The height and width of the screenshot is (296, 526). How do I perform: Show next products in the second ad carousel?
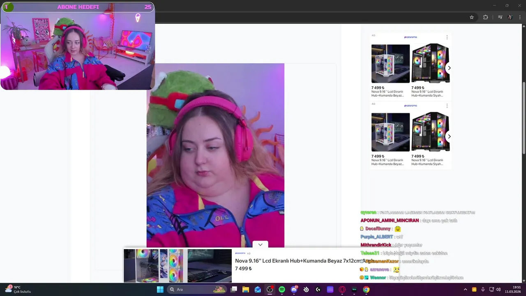click(449, 136)
